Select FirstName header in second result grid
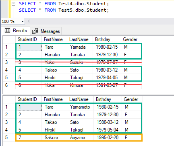174x146 pixels. [54, 99]
